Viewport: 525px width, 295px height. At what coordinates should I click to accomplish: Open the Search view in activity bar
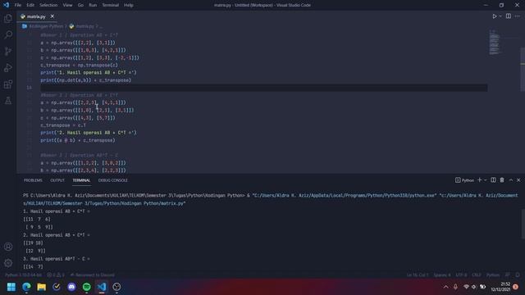click(8, 34)
